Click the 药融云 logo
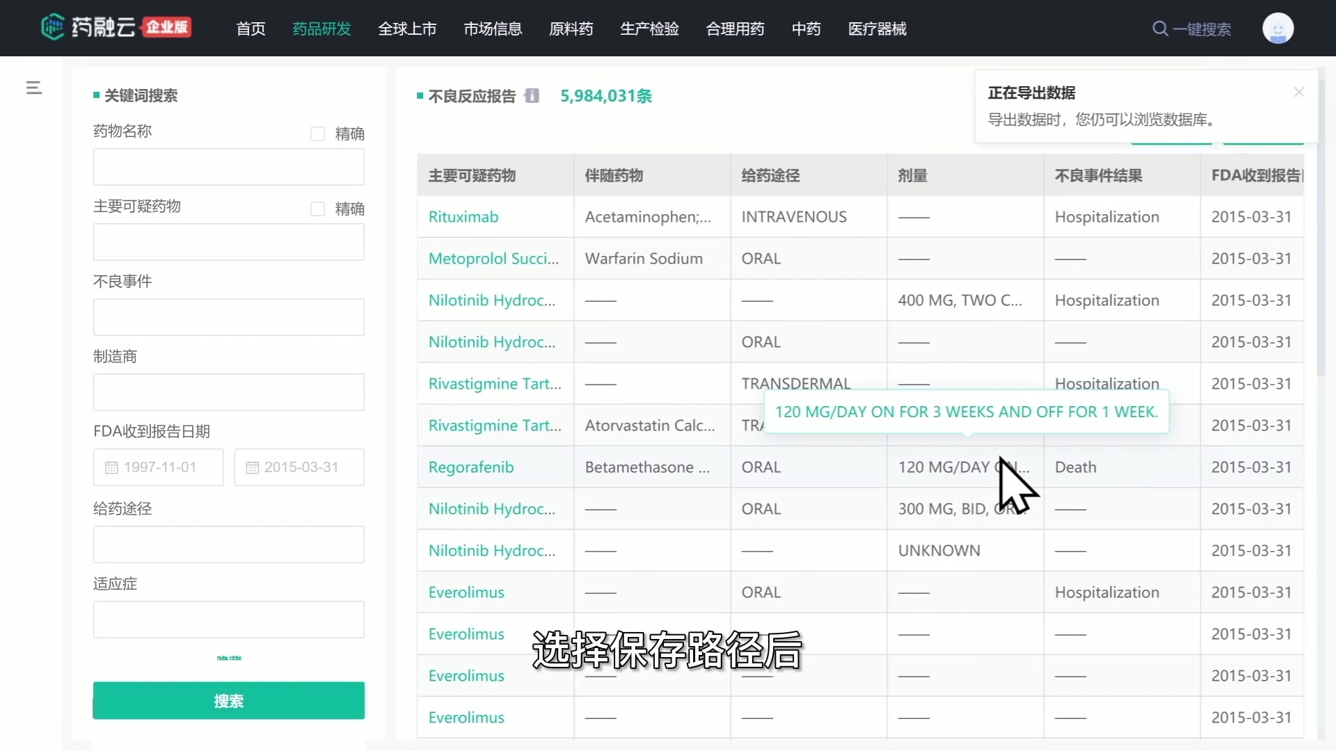The height and width of the screenshot is (751, 1336). [x=116, y=28]
